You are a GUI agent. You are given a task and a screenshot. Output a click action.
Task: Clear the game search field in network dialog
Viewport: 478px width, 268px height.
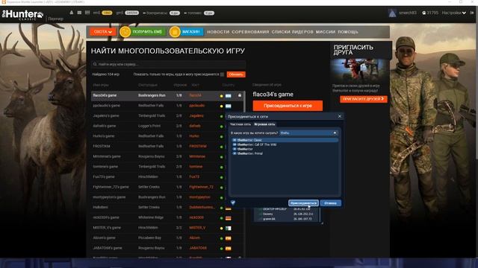[x=335, y=133]
